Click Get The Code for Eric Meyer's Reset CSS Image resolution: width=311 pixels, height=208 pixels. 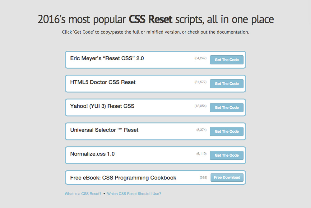click(227, 60)
